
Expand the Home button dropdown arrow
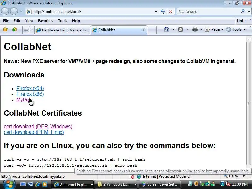[173, 29]
